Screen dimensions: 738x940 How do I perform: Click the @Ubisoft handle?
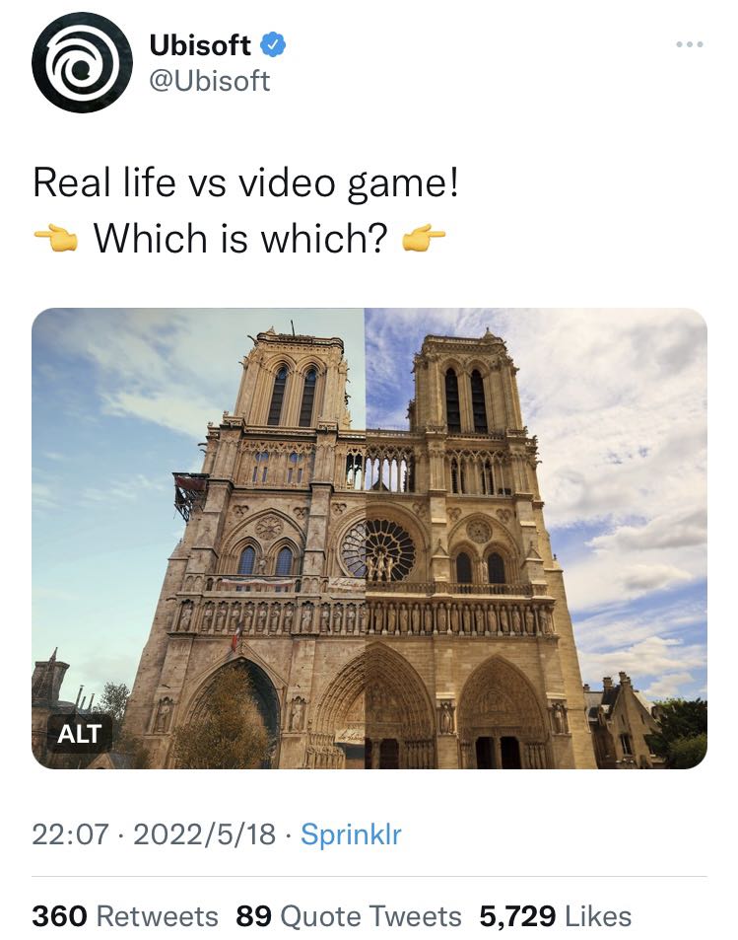(x=209, y=81)
